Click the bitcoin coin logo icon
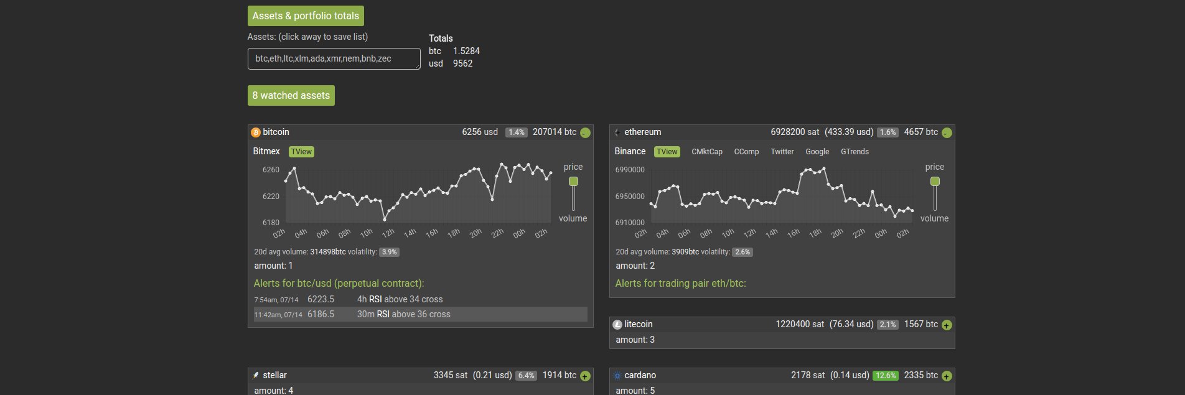The width and height of the screenshot is (1185, 395). pos(255,132)
